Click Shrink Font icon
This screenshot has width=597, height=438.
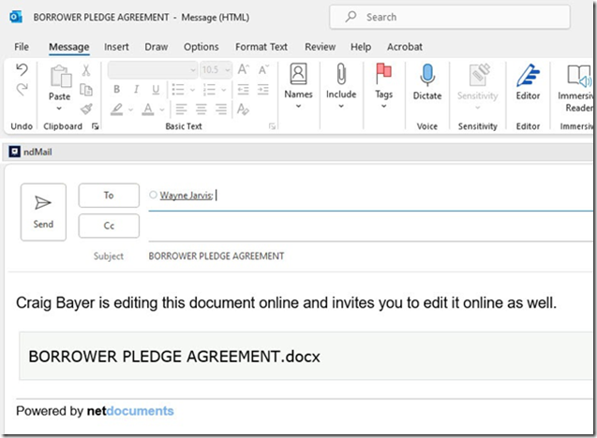pyautogui.click(x=263, y=69)
